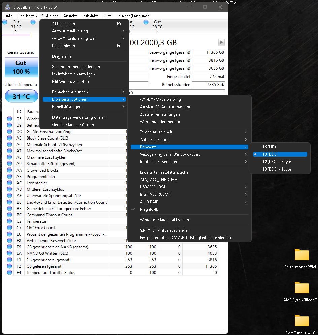This screenshot has height=335, width=318.
Task: Select 10 [DEC] raw value format
Action: (280, 154)
